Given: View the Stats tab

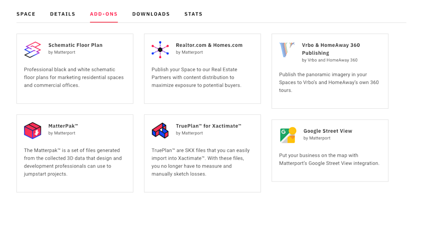Looking at the screenshot, I should [193, 14].
